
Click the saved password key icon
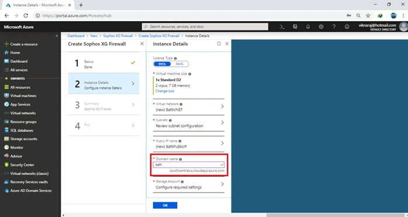tap(349, 16)
